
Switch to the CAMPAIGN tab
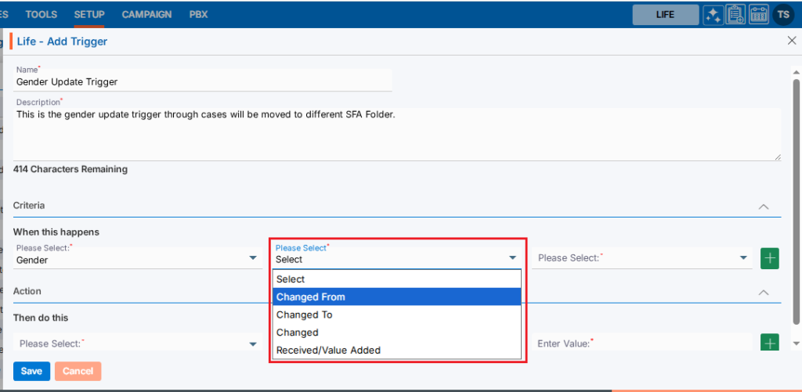coord(146,15)
